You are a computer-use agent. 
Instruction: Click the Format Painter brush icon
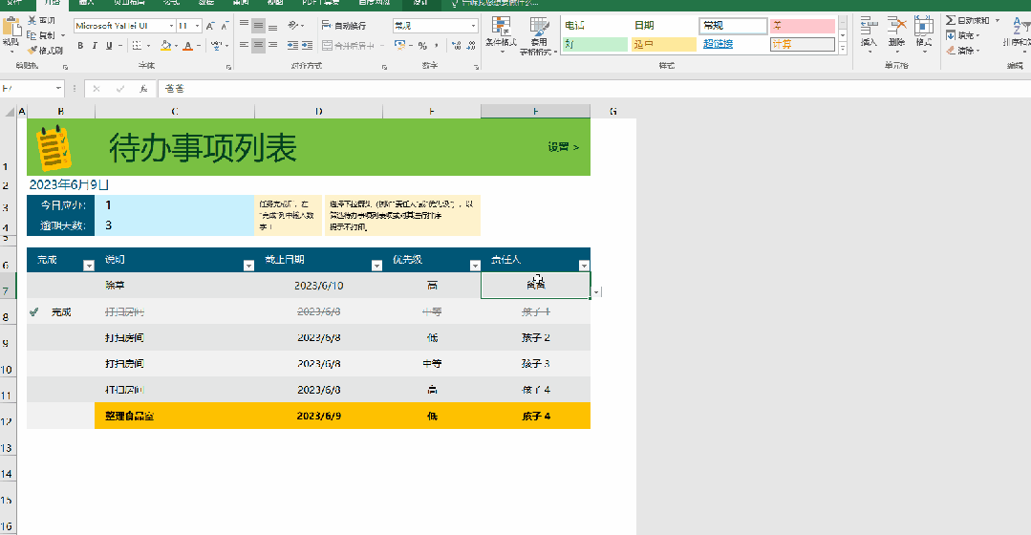point(32,50)
